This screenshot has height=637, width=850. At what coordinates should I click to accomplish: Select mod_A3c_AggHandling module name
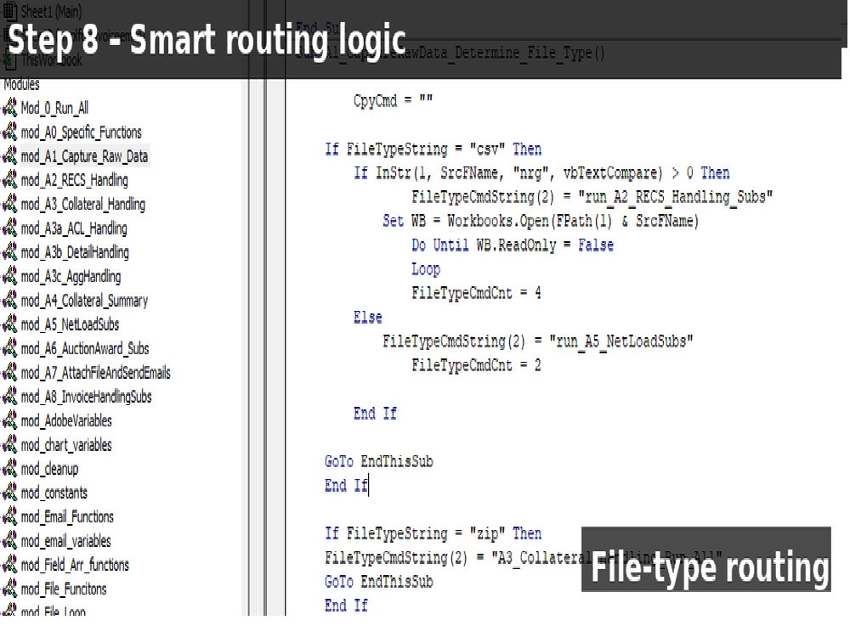pyautogui.click(x=71, y=277)
